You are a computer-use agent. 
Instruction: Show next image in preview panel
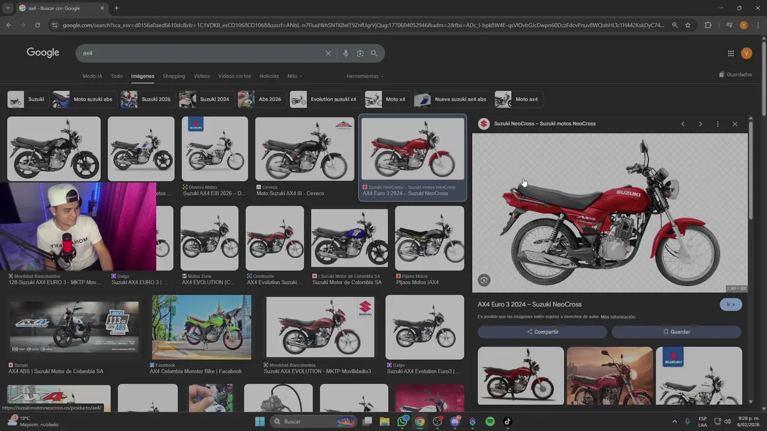point(700,124)
